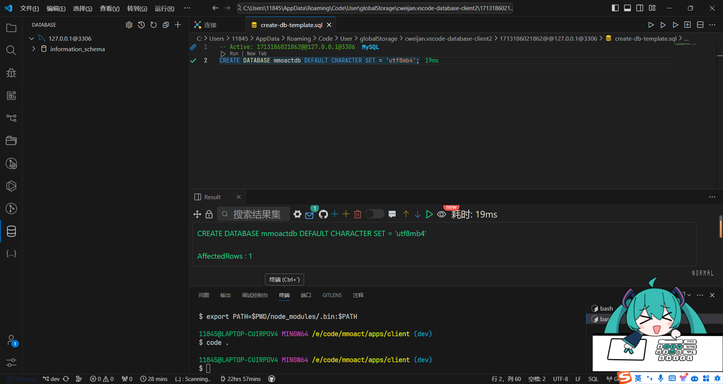The image size is (723, 384).
Task: Click the UTF-8 encoding in status bar
Action: coord(560,379)
